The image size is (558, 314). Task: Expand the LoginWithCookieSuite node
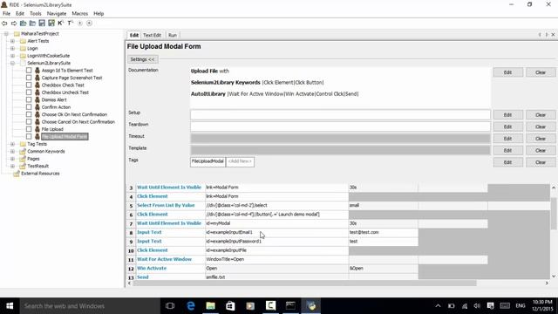click(x=12, y=56)
